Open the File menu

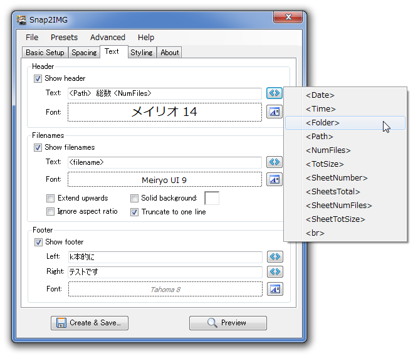pyautogui.click(x=32, y=38)
